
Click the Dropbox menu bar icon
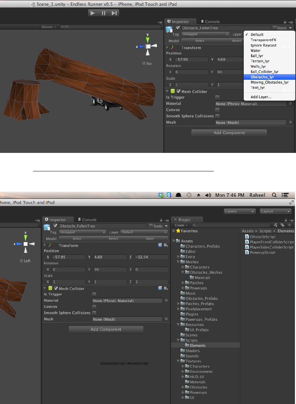pos(161,195)
